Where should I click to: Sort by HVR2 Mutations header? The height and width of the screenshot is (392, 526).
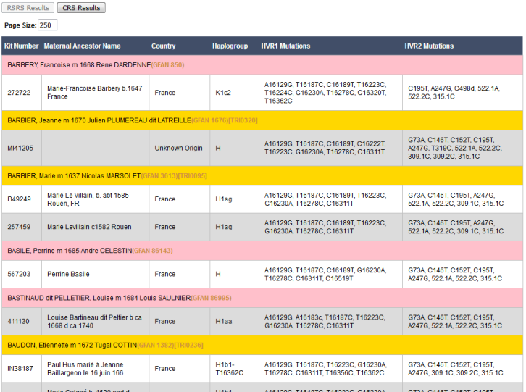(429, 46)
